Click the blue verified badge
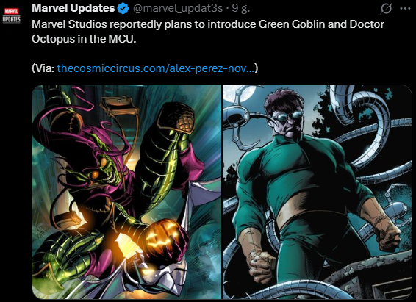Viewport: 416px width, 302px height. [x=123, y=9]
